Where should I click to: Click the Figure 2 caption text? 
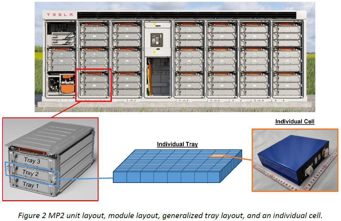(x=170, y=215)
